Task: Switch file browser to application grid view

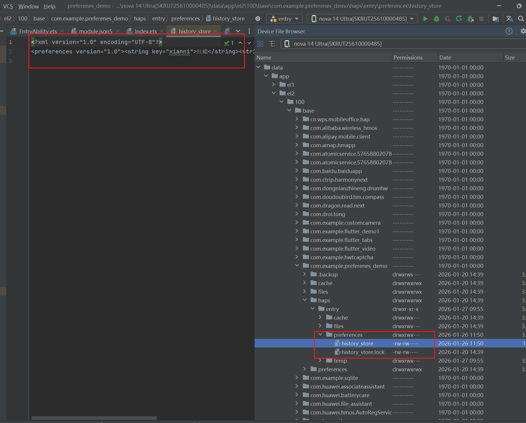Action: coord(260,44)
